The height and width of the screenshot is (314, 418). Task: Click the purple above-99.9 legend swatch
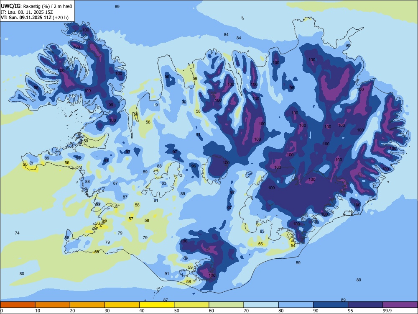click(400, 305)
